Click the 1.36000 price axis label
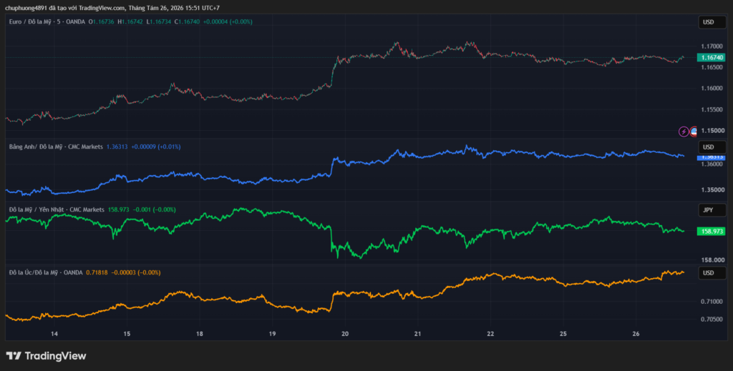733x371 pixels. pos(711,164)
